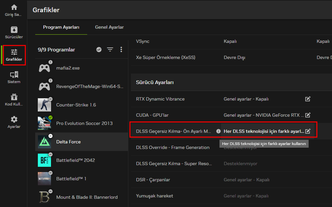Image resolution: width=332 pixels, height=207 pixels.
Task: Edit the CUDA - GPU'lar setting
Action: (308, 115)
